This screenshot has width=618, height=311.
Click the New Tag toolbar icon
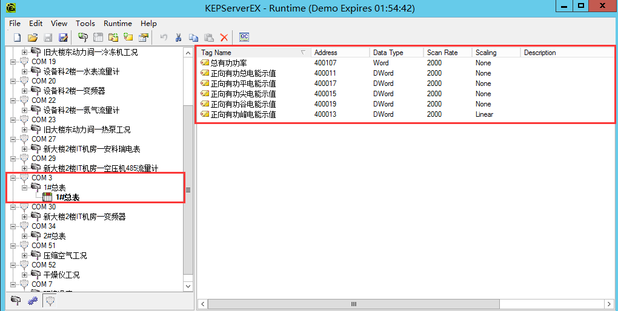pos(128,38)
